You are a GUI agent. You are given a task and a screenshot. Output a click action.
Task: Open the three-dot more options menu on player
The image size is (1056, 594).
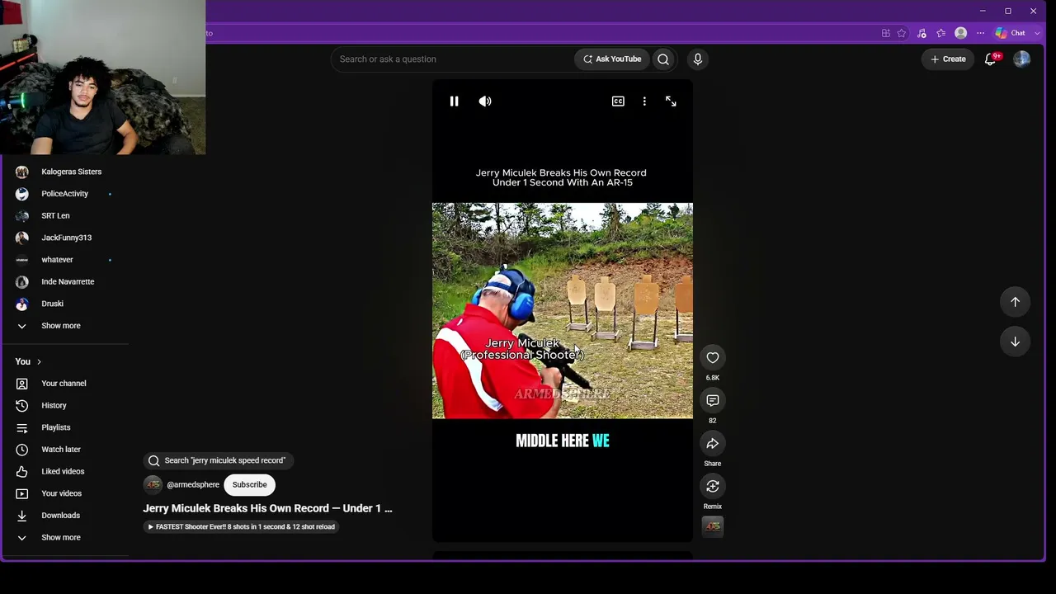(644, 101)
